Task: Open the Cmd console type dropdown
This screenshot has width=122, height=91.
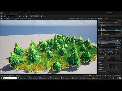Action: [18, 76]
